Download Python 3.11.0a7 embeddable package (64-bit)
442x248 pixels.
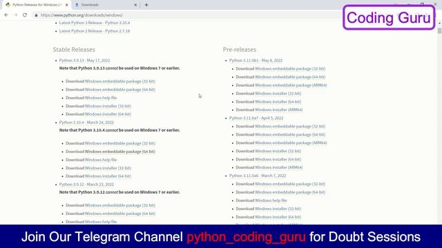click(290, 135)
